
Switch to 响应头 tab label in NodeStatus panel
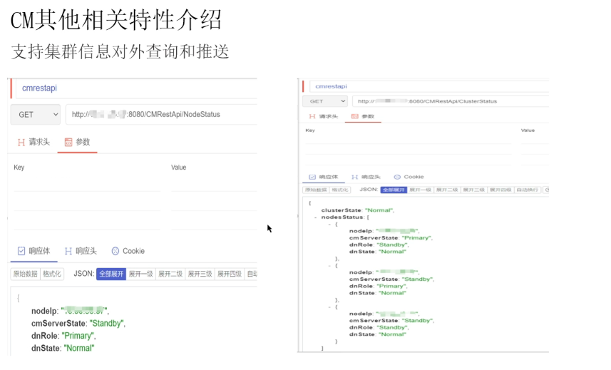86,251
